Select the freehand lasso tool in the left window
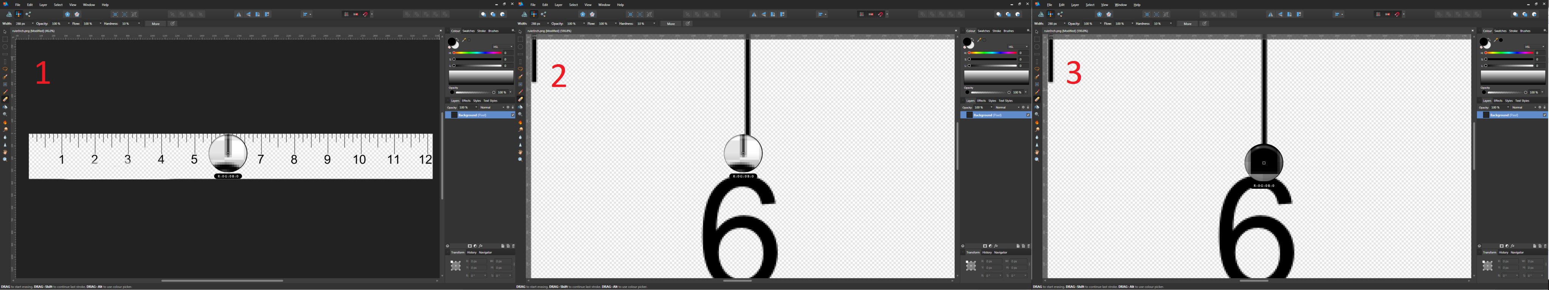1549x290 pixels. [x=5, y=69]
